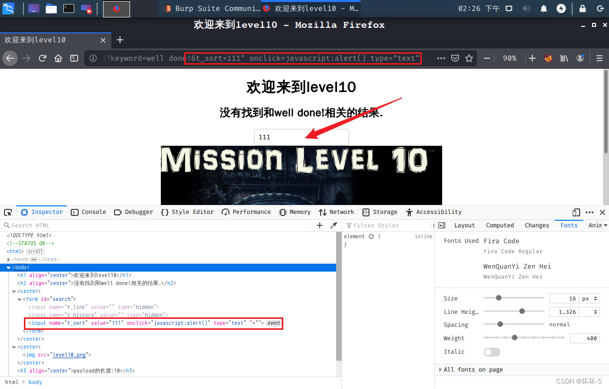
Task: Switch to the Layout sidebar tab
Action: (x=465, y=225)
